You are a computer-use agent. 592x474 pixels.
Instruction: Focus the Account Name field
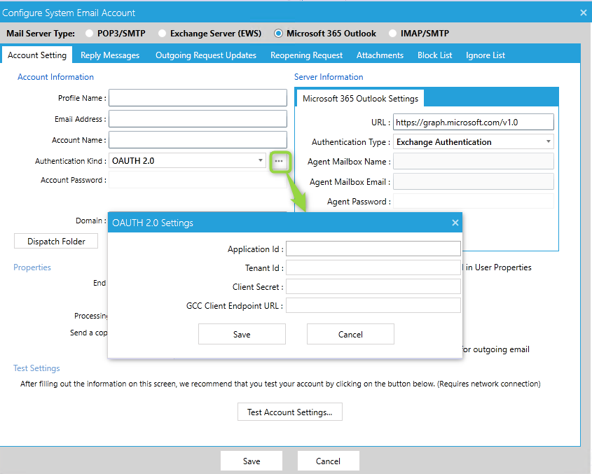(198, 140)
